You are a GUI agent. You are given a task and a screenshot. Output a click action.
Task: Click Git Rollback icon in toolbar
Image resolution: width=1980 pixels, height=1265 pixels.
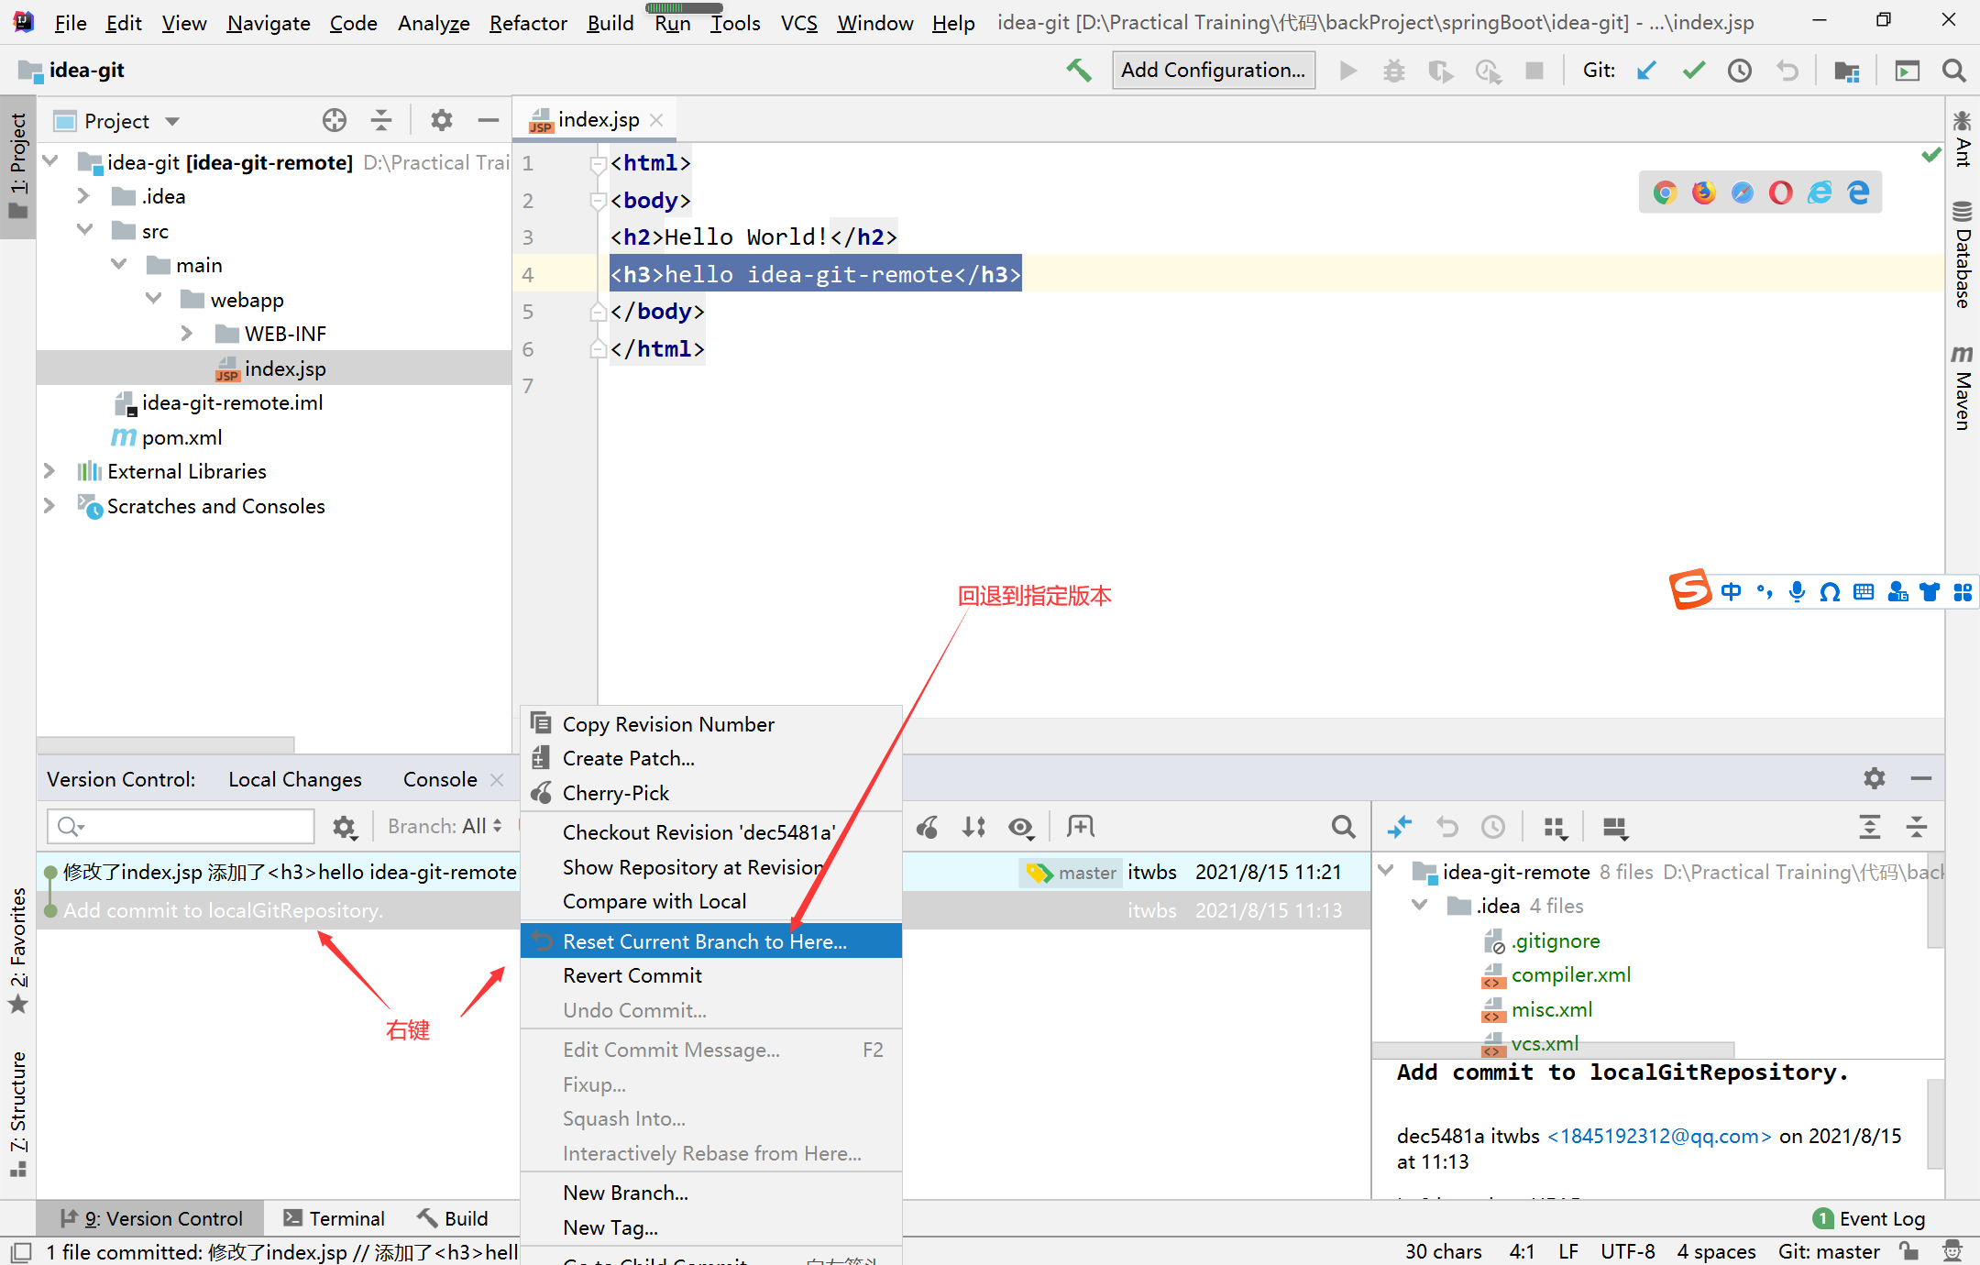[1787, 71]
